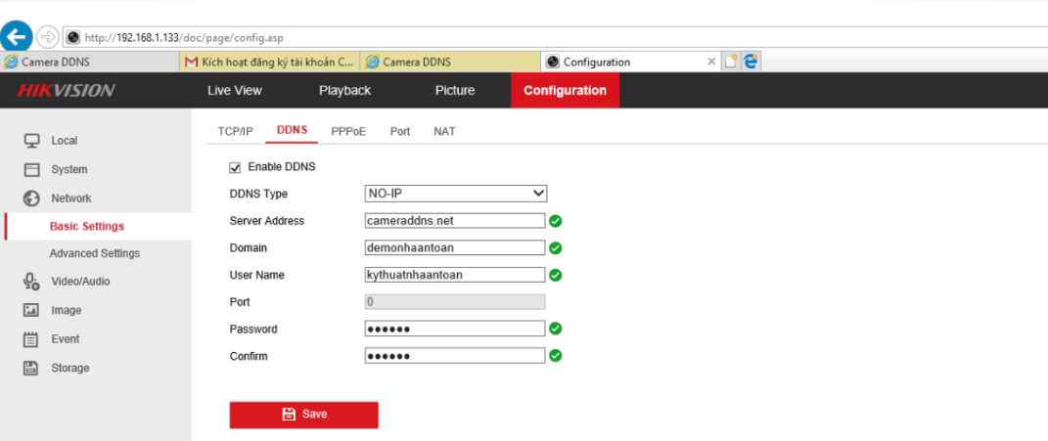
Task: Click the Image picture icon
Action: (x=31, y=311)
